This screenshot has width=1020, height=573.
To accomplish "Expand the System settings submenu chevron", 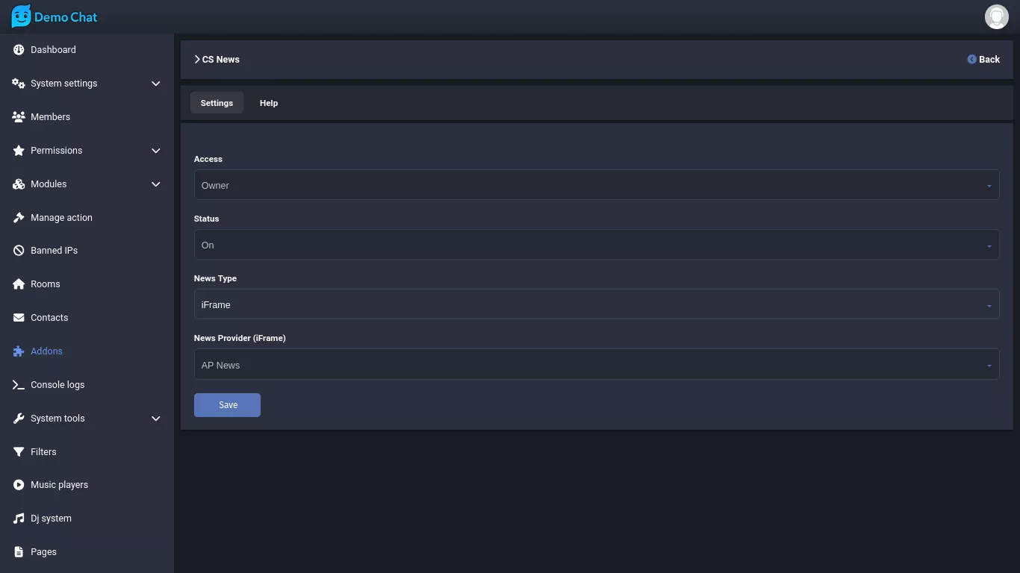I will pyautogui.click(x=155, y=84).
